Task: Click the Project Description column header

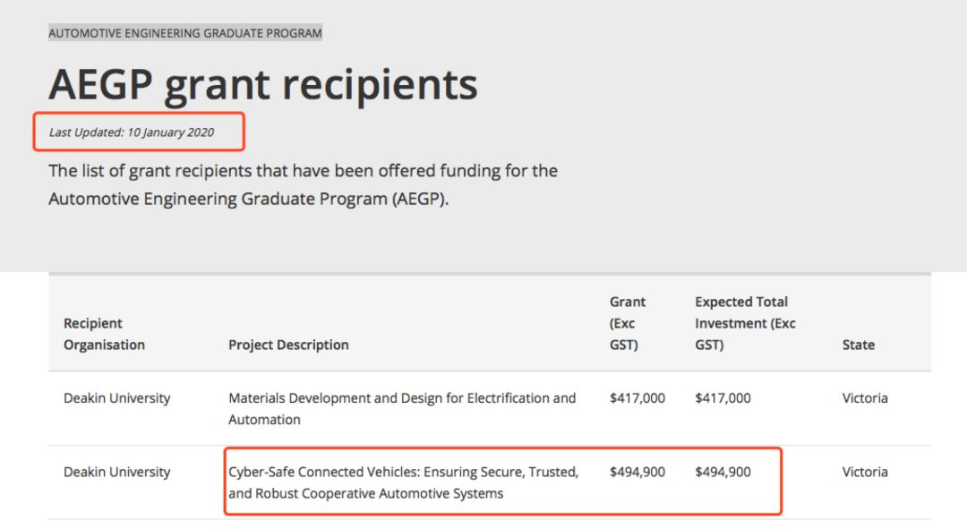Action: click(x=288, y=345)
